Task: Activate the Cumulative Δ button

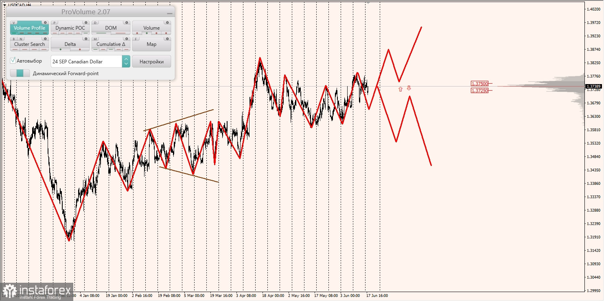Action: (x=111, y=44)
